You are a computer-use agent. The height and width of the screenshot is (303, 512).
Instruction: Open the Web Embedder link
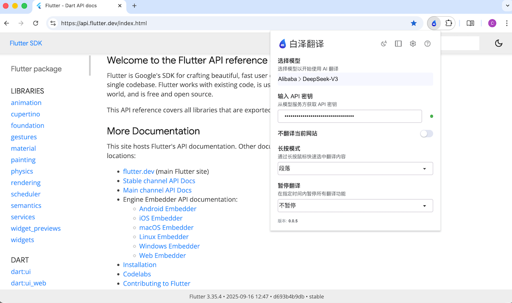coord(162,256)
